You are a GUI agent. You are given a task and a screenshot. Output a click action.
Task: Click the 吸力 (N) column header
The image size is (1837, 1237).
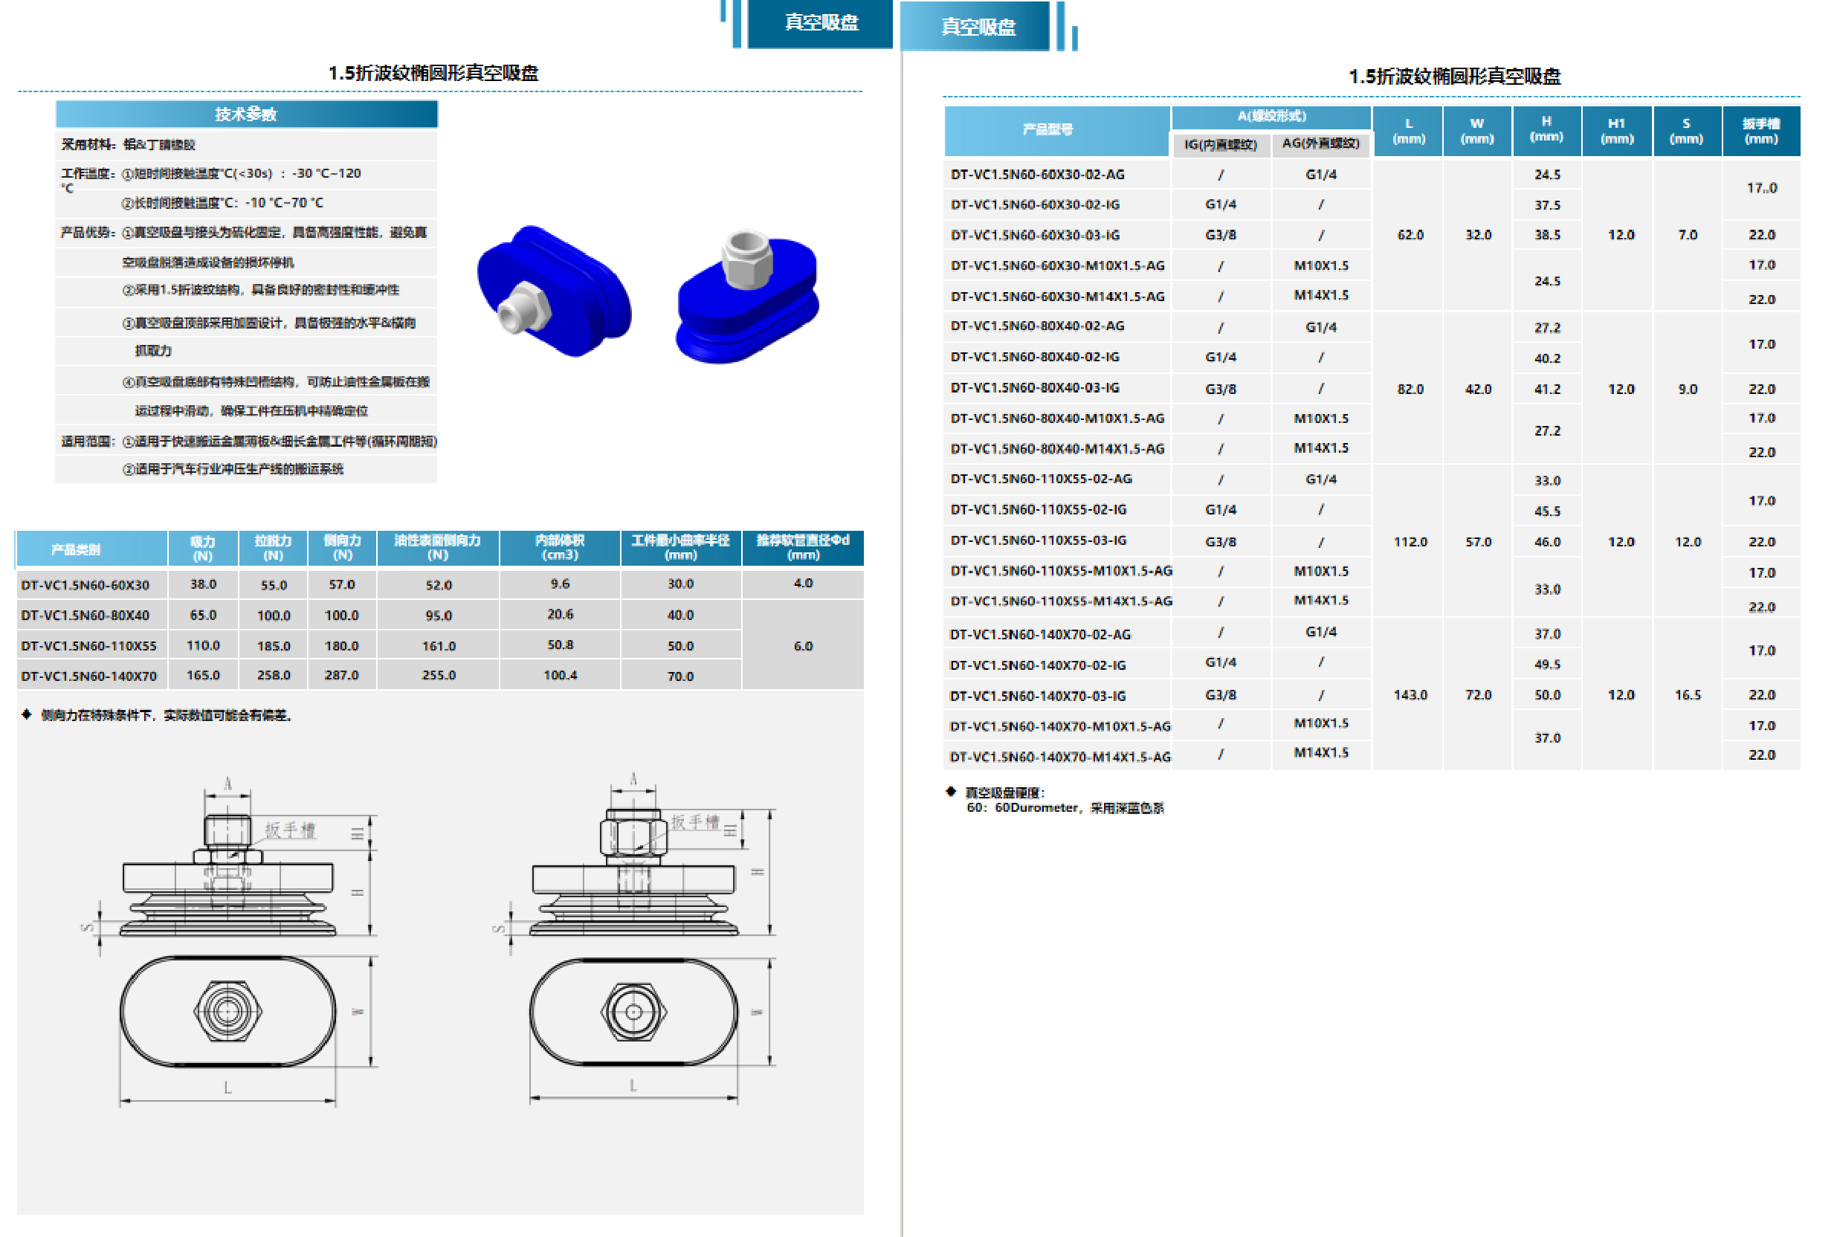[x=203, y=549]
